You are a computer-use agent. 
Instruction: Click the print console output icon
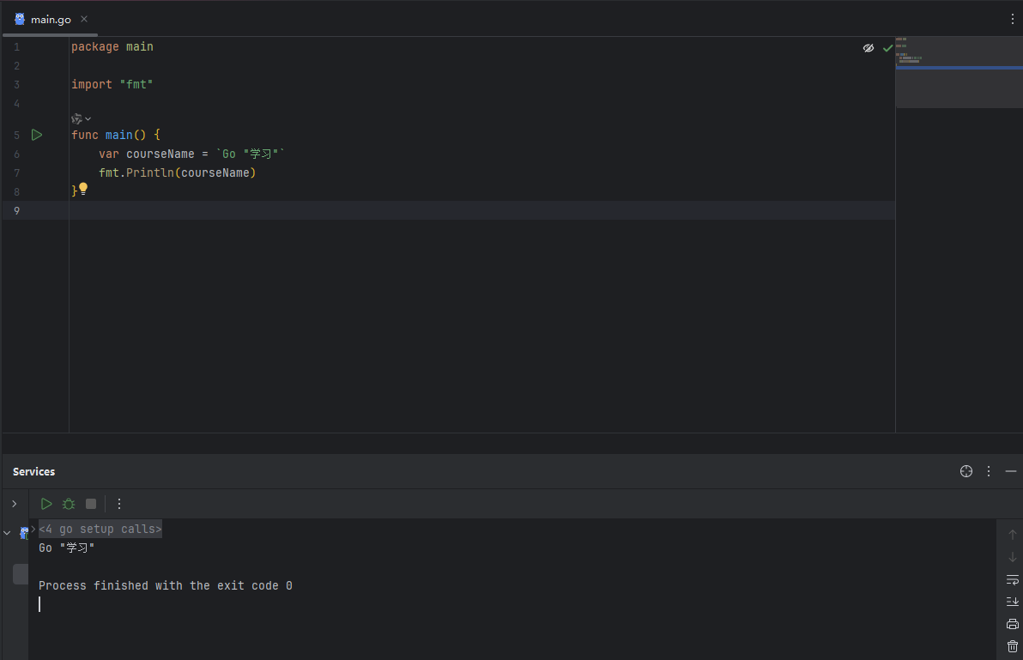(x=1012, y=624)
